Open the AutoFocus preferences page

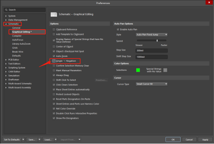[x=18, y=40]
